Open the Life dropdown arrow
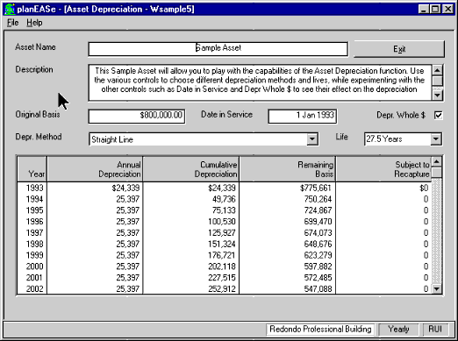The image size is (458, 341). pos(436,139)
